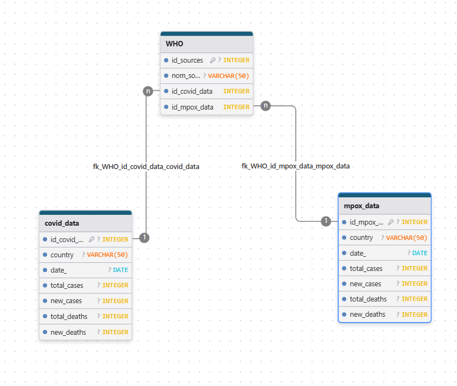Click the VARCHAR(50) type in the covid_data country row
Image resolution: width=457 pixels, height=386 pixels.
[x=107, y=255]
